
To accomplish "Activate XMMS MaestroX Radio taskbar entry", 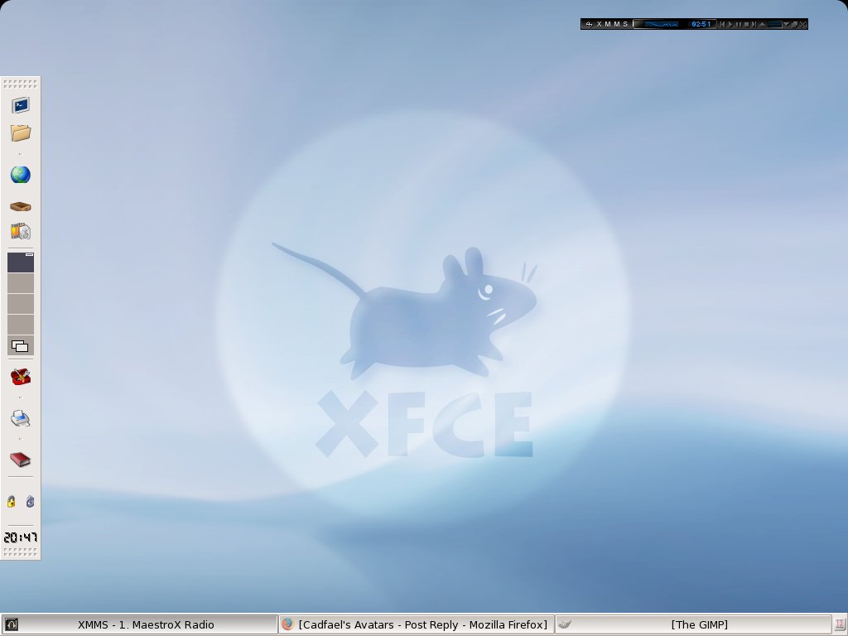I will pyautogui.click(x=139, y=624).
